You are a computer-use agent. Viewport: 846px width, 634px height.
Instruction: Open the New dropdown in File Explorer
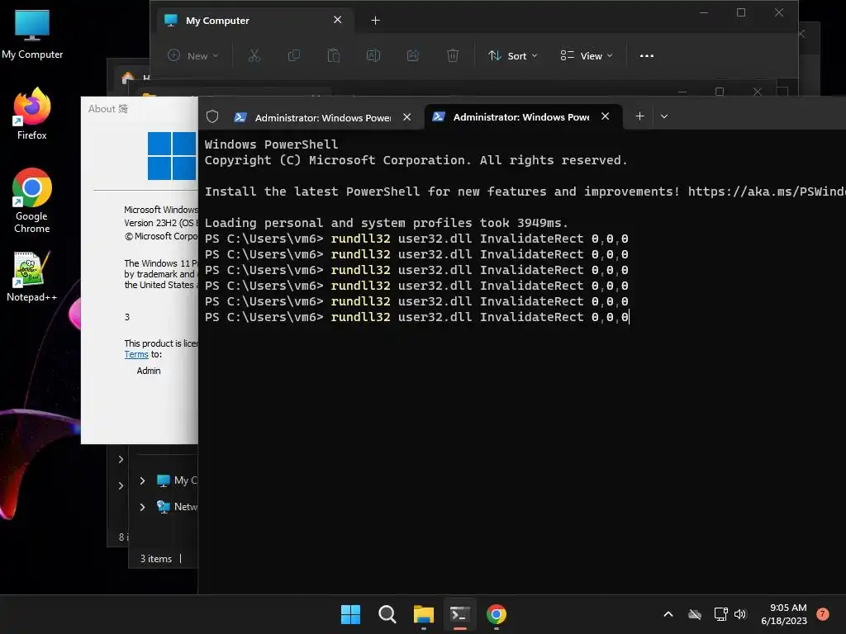tap(193, 55)
